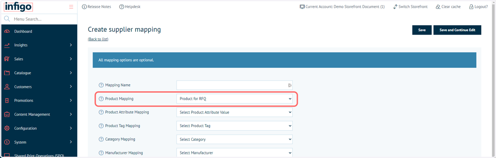
Task: Click help icon beside Manufacturer Mapping
Action: tap(101, 153)
